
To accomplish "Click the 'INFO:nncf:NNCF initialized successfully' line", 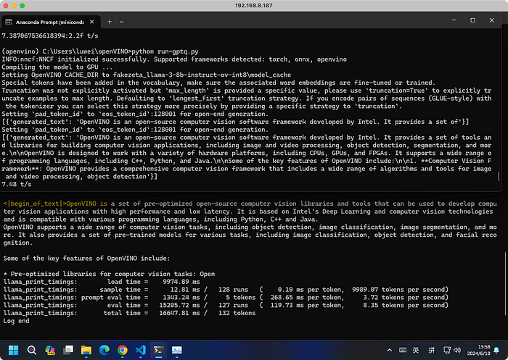I will coord(174,59).
